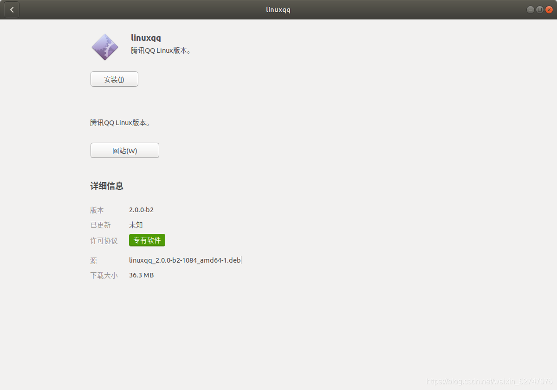Maximize the linuxqq window
The width and height of the screenshot is (557, 390).
coord(540,10)
